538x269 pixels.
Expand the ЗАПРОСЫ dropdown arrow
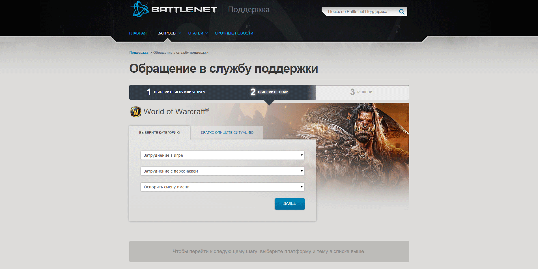[180, 33]
